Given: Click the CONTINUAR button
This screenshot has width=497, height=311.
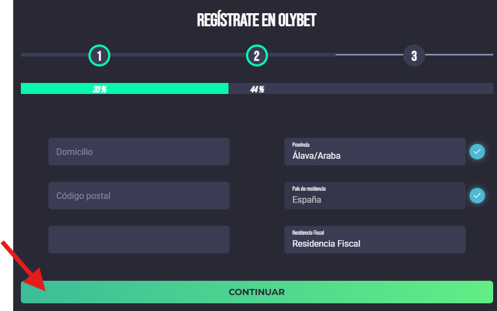Looking at the screenshot, I should pyautogui.click(x=257, y=292).
